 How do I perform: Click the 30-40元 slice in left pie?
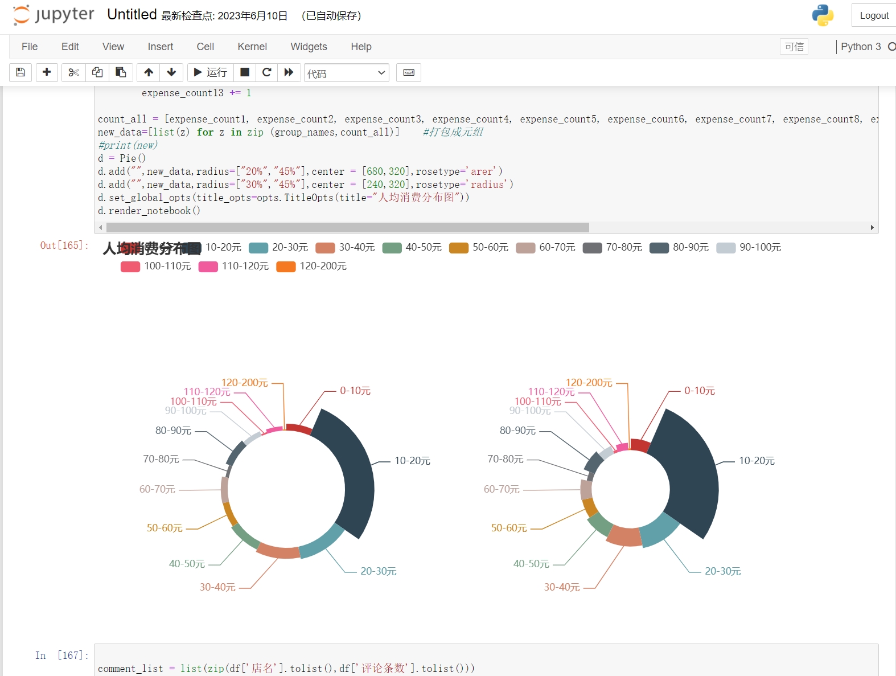[278, 552]
